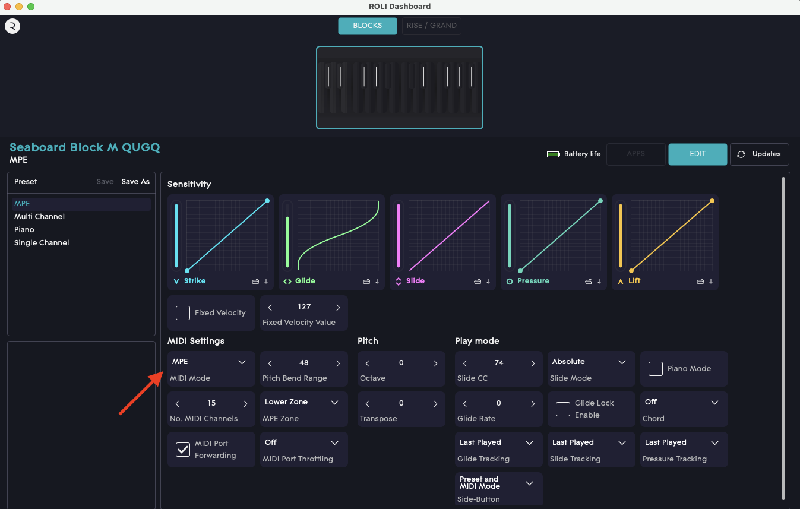Select the Piano preset
The image size is (800, 509).
pyautogui.click(x=81, y=230)
